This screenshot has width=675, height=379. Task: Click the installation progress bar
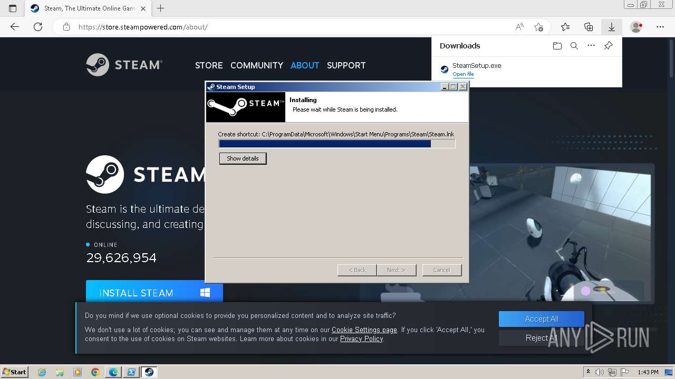tap(337, 144)
